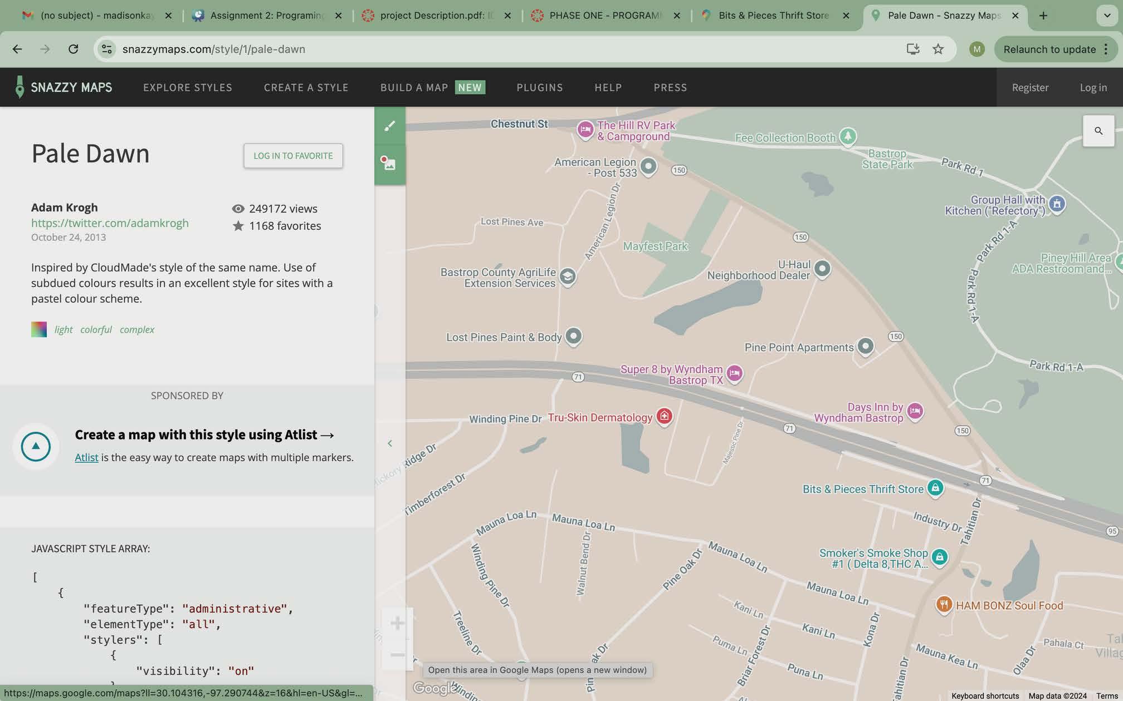Screen dimensions: 1123x701
Task: Open the adamkrogh Twitter link
Action: click(x=110, y=223)
